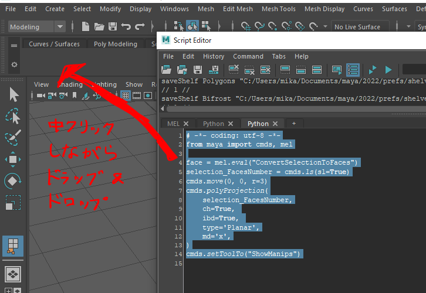Select the Curves / Surfaces shelf tab

[x=55, y=44]
